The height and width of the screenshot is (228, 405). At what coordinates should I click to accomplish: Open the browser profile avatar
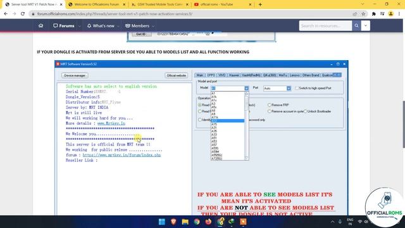(x=391, y=14)
